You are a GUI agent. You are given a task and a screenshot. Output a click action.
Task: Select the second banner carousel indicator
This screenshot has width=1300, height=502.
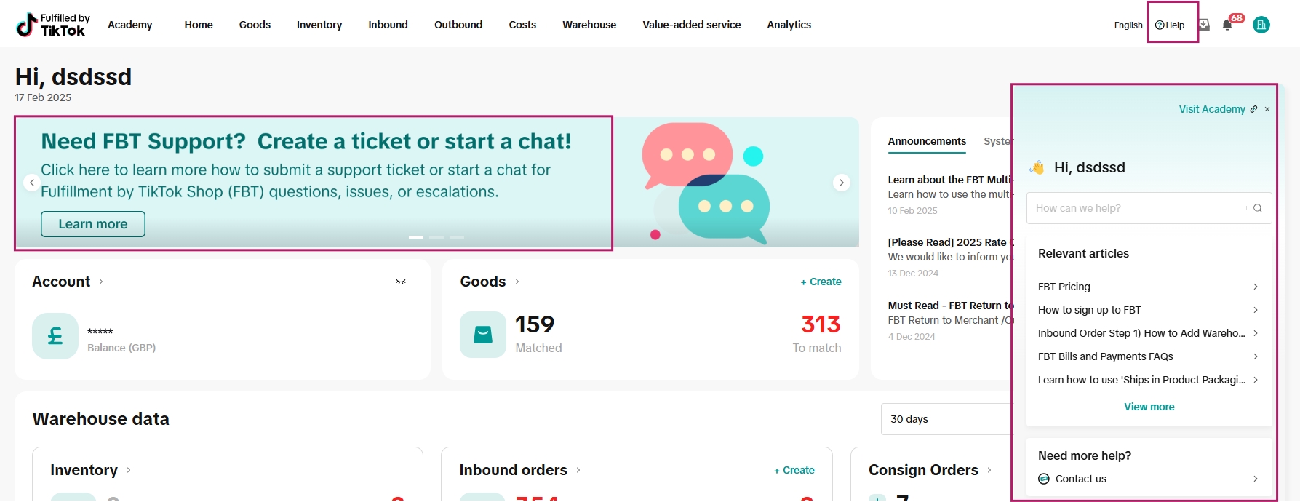click(436, 237)
